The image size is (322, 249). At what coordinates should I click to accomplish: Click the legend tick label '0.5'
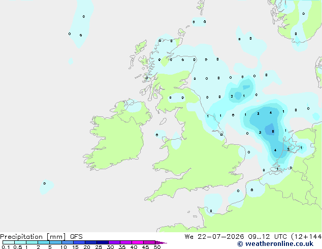(18, 247)
